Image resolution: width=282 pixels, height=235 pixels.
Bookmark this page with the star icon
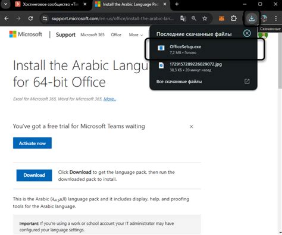click(205, 18)
